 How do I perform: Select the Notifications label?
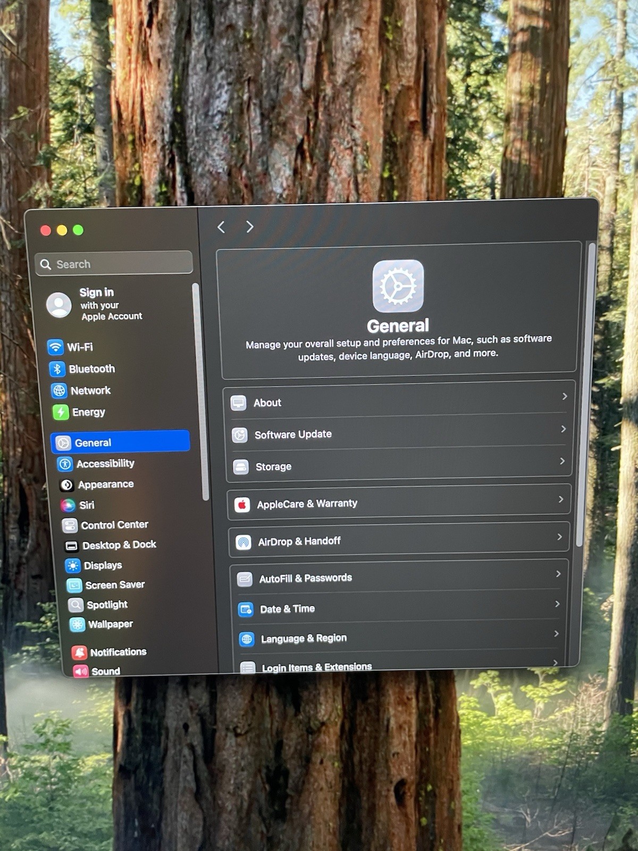click(118, 652)
